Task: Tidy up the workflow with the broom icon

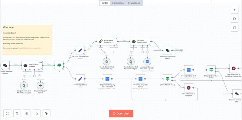Action: pos(47,114)
